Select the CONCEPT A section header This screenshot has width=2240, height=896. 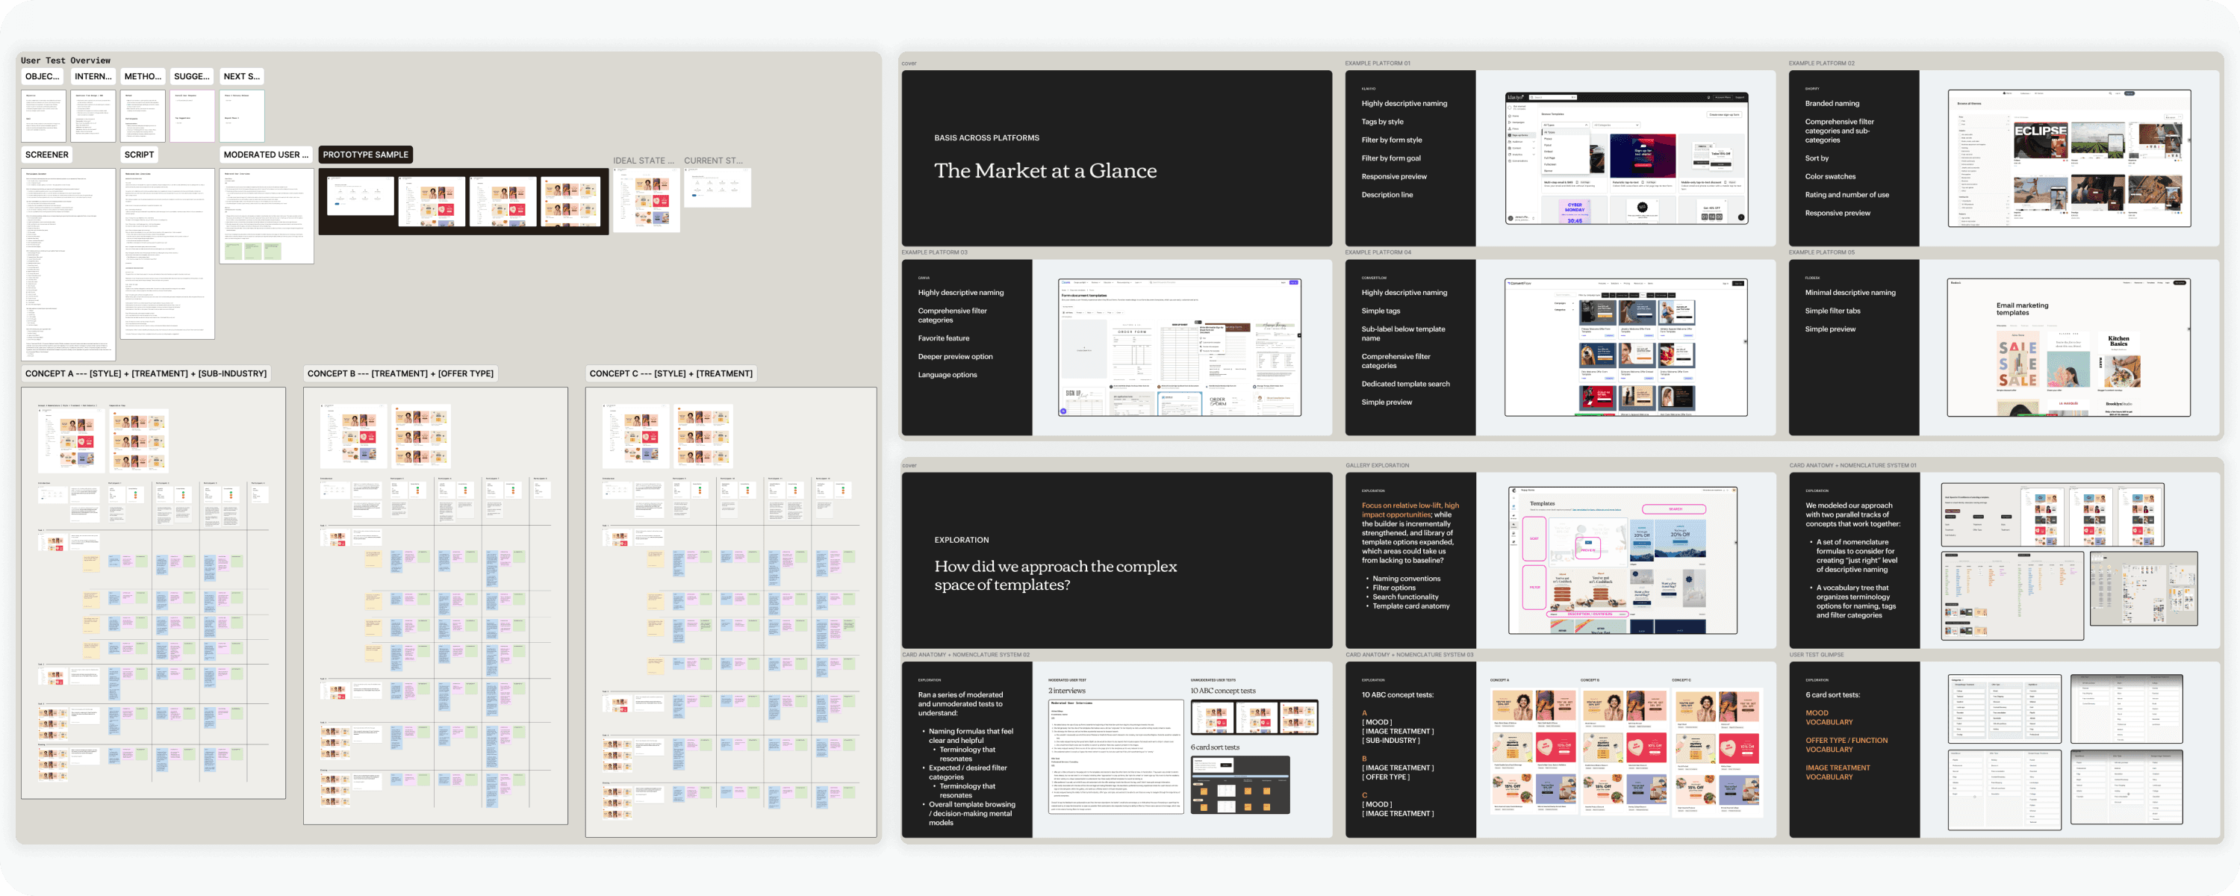(145, 374)
